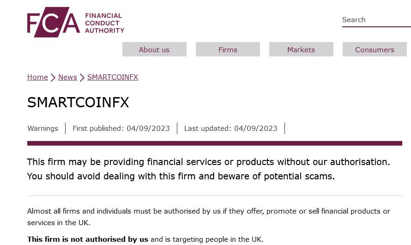Click the large SMARTCOINFX page heading
Image resolution: width=411 pixels, height=245 pixels.
(x=78, y=102)
